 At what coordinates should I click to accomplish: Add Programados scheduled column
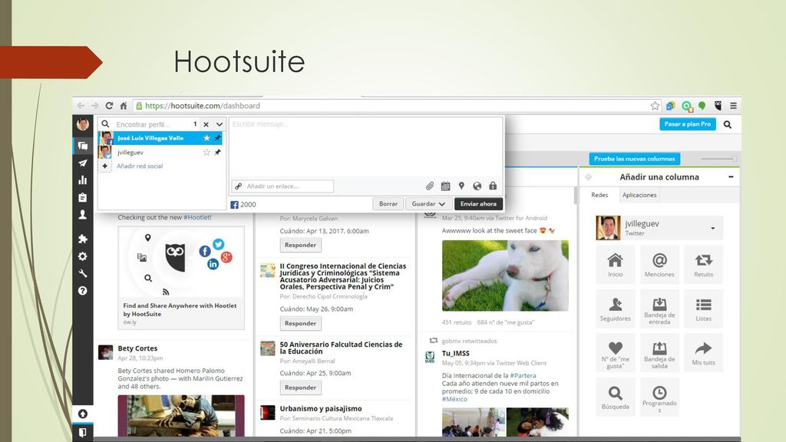659,397
